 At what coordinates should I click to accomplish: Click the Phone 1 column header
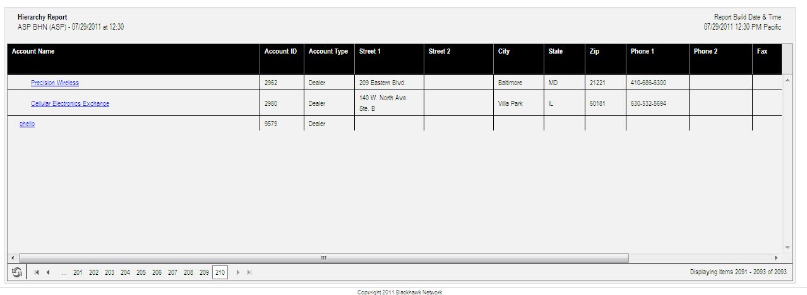click(657, 59)
